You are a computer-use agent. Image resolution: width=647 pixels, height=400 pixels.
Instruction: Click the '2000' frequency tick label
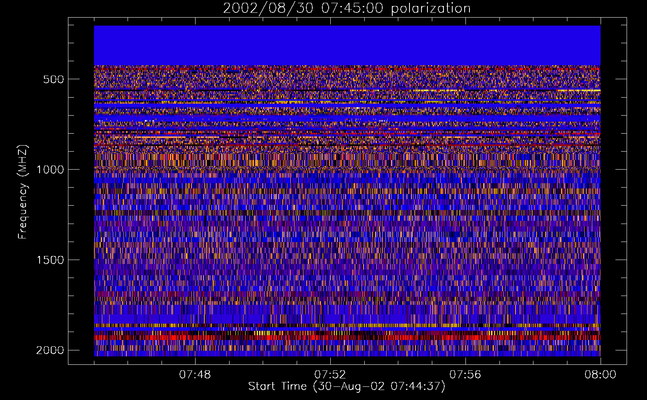[x=50, y=350]
